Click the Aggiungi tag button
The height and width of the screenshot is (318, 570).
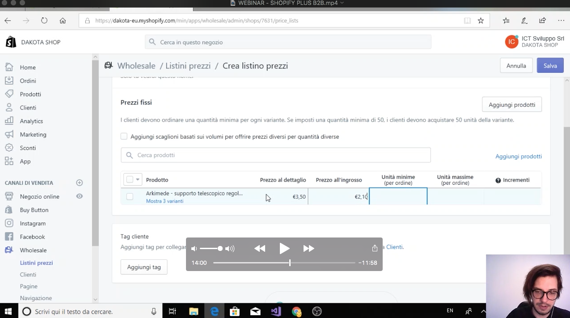point(144,267)
